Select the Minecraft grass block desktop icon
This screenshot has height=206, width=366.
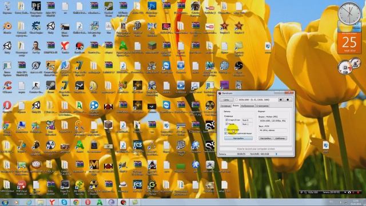pos(152,46)
